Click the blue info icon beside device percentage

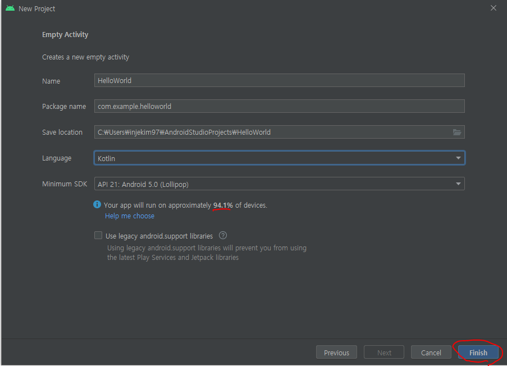(x=97, y=204)
